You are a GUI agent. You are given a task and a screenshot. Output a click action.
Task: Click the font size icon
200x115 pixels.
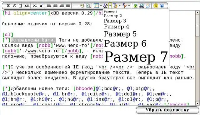106,6
